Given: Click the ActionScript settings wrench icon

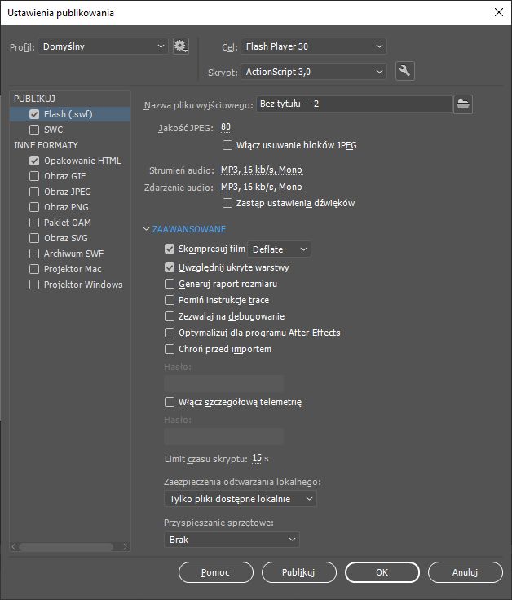Looking at the screenshot, I should click(x=404, y=72).
